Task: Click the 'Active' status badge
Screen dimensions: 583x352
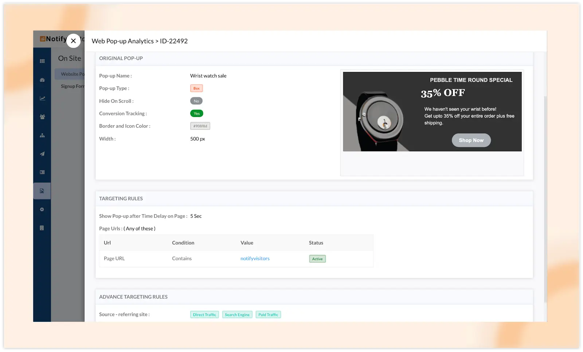Action: coord(317,259)
